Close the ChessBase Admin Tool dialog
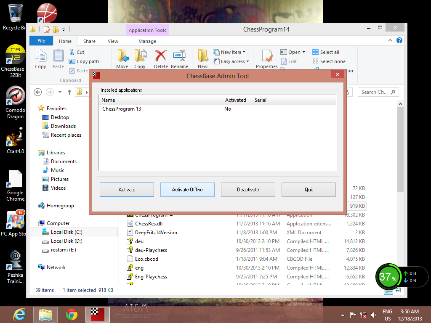The image size is (431, 323). pos(337,74)
